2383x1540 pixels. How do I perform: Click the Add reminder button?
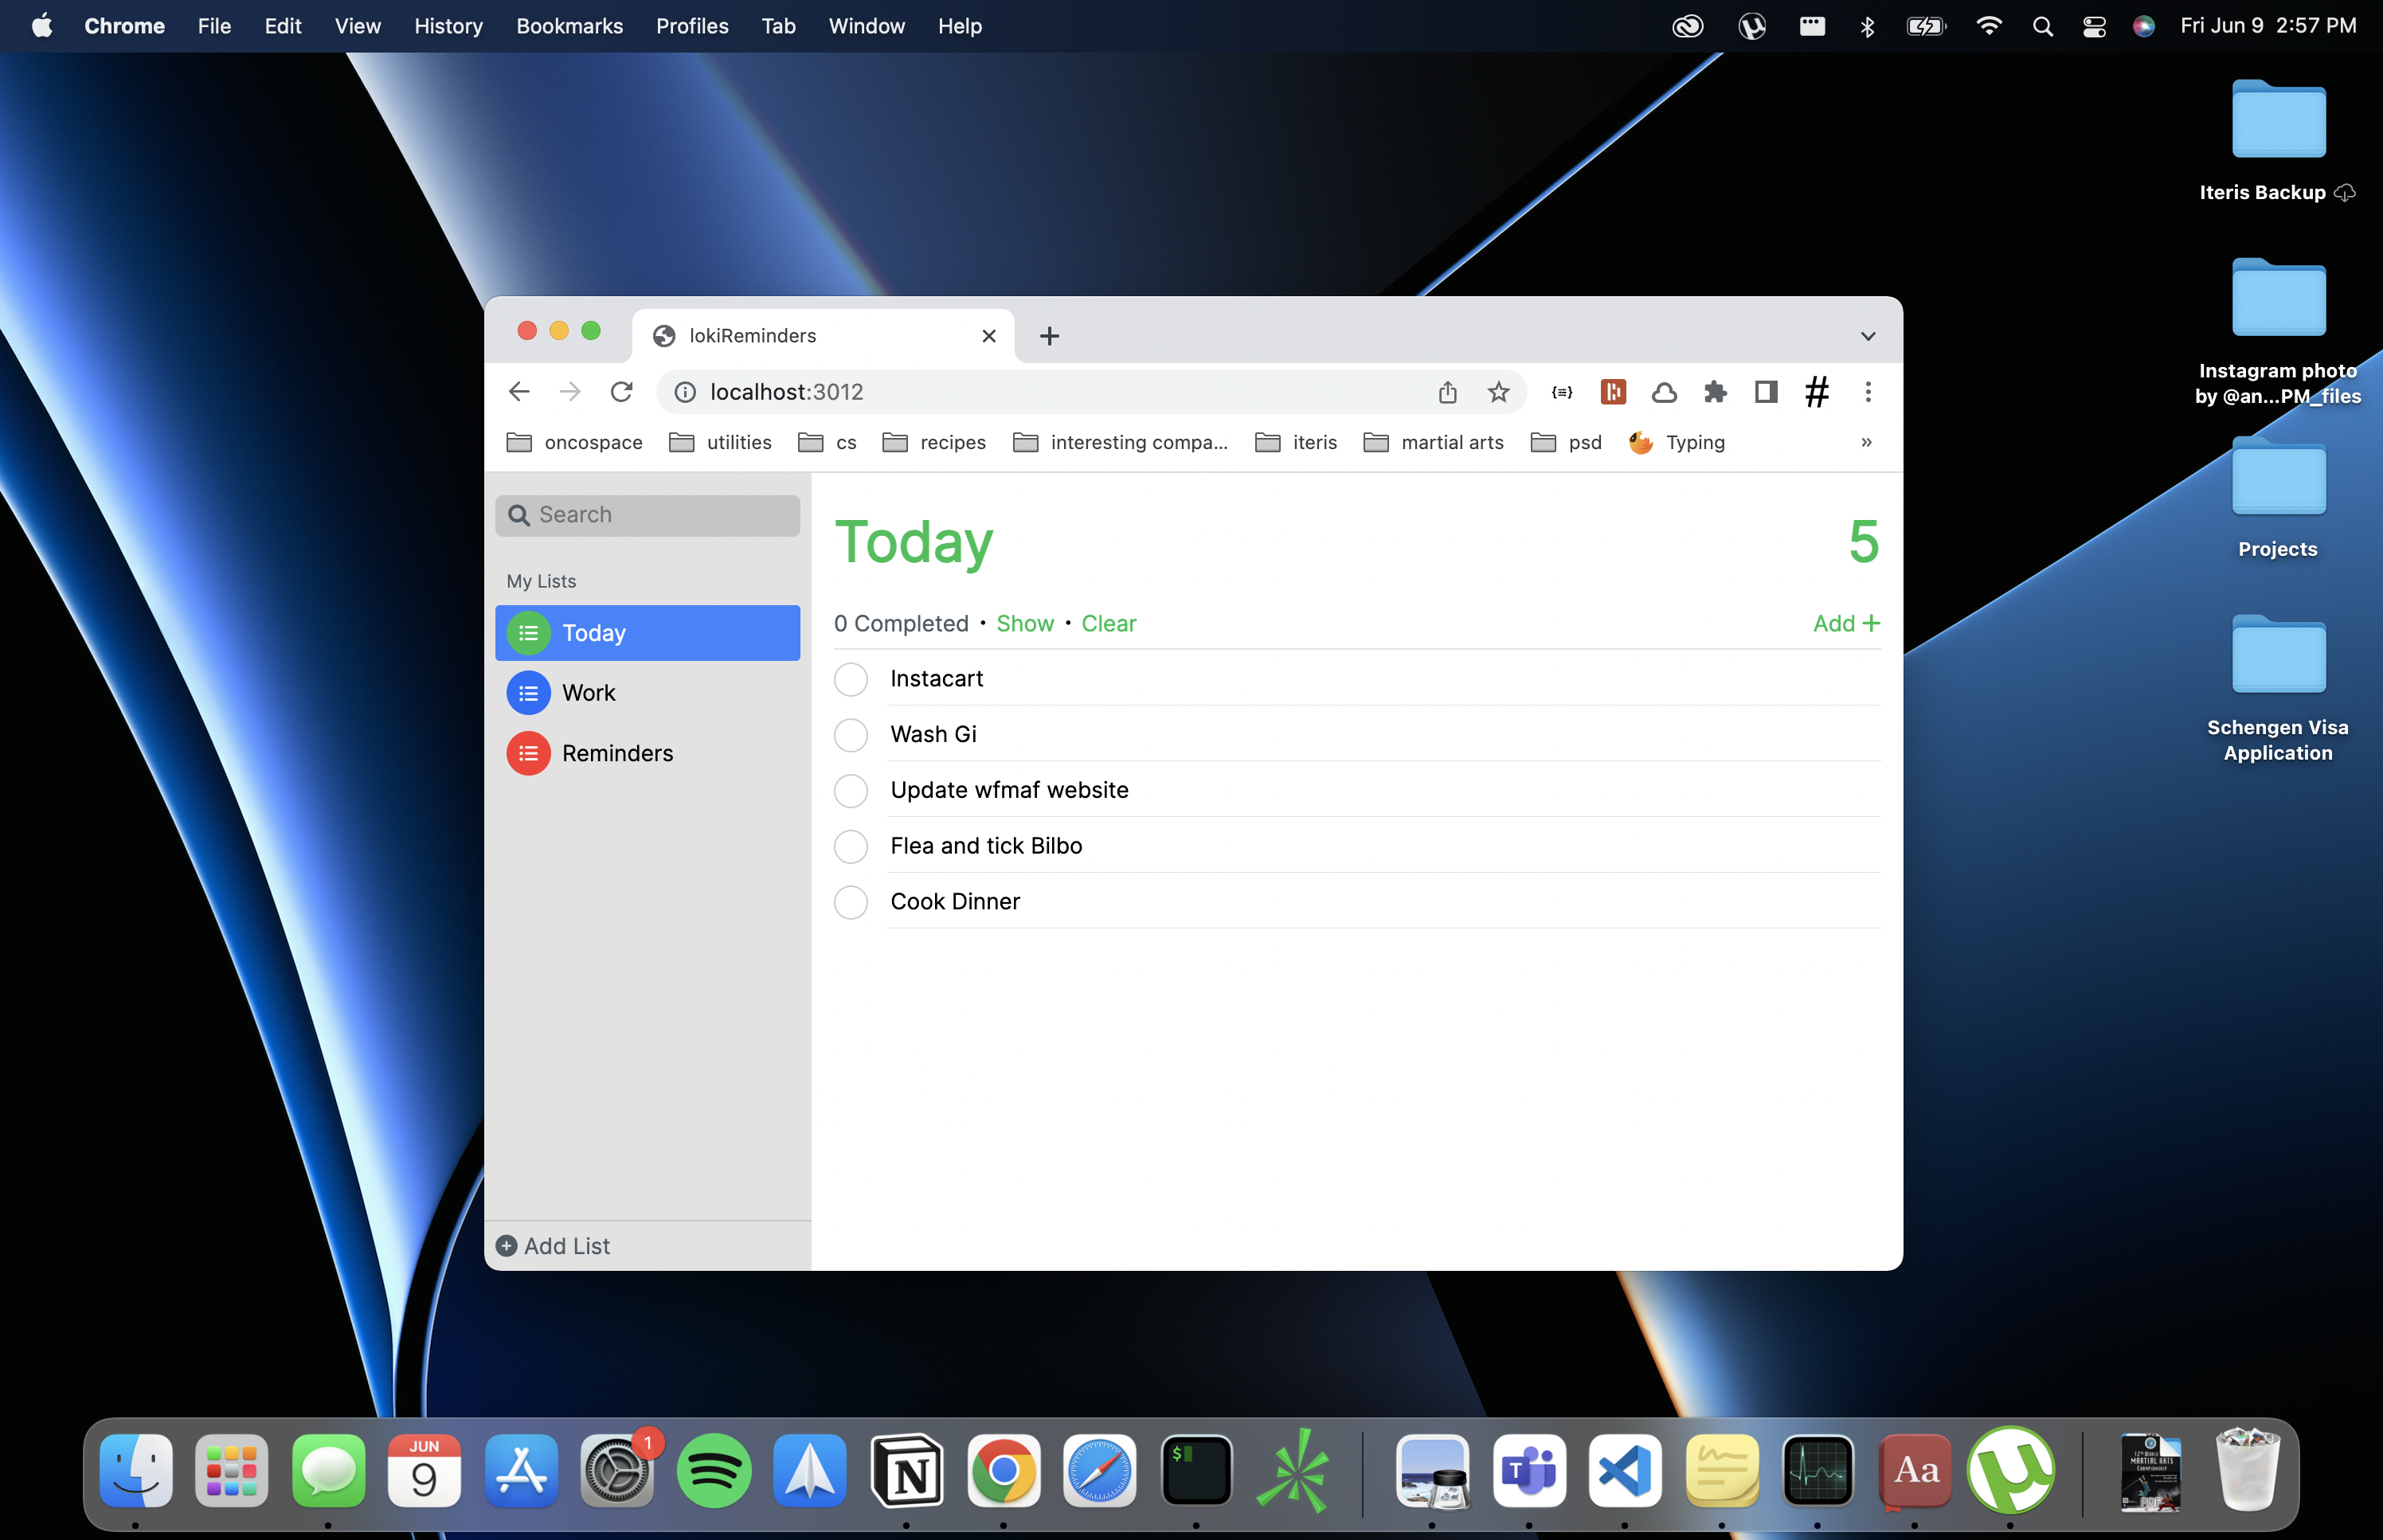pyautogui.click(x=1846, y=623)
